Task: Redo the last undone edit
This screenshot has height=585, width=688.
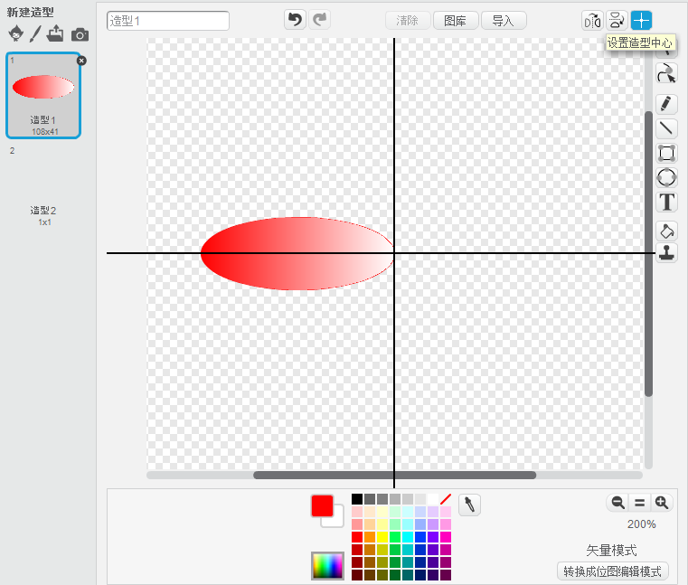Action: 320,20
